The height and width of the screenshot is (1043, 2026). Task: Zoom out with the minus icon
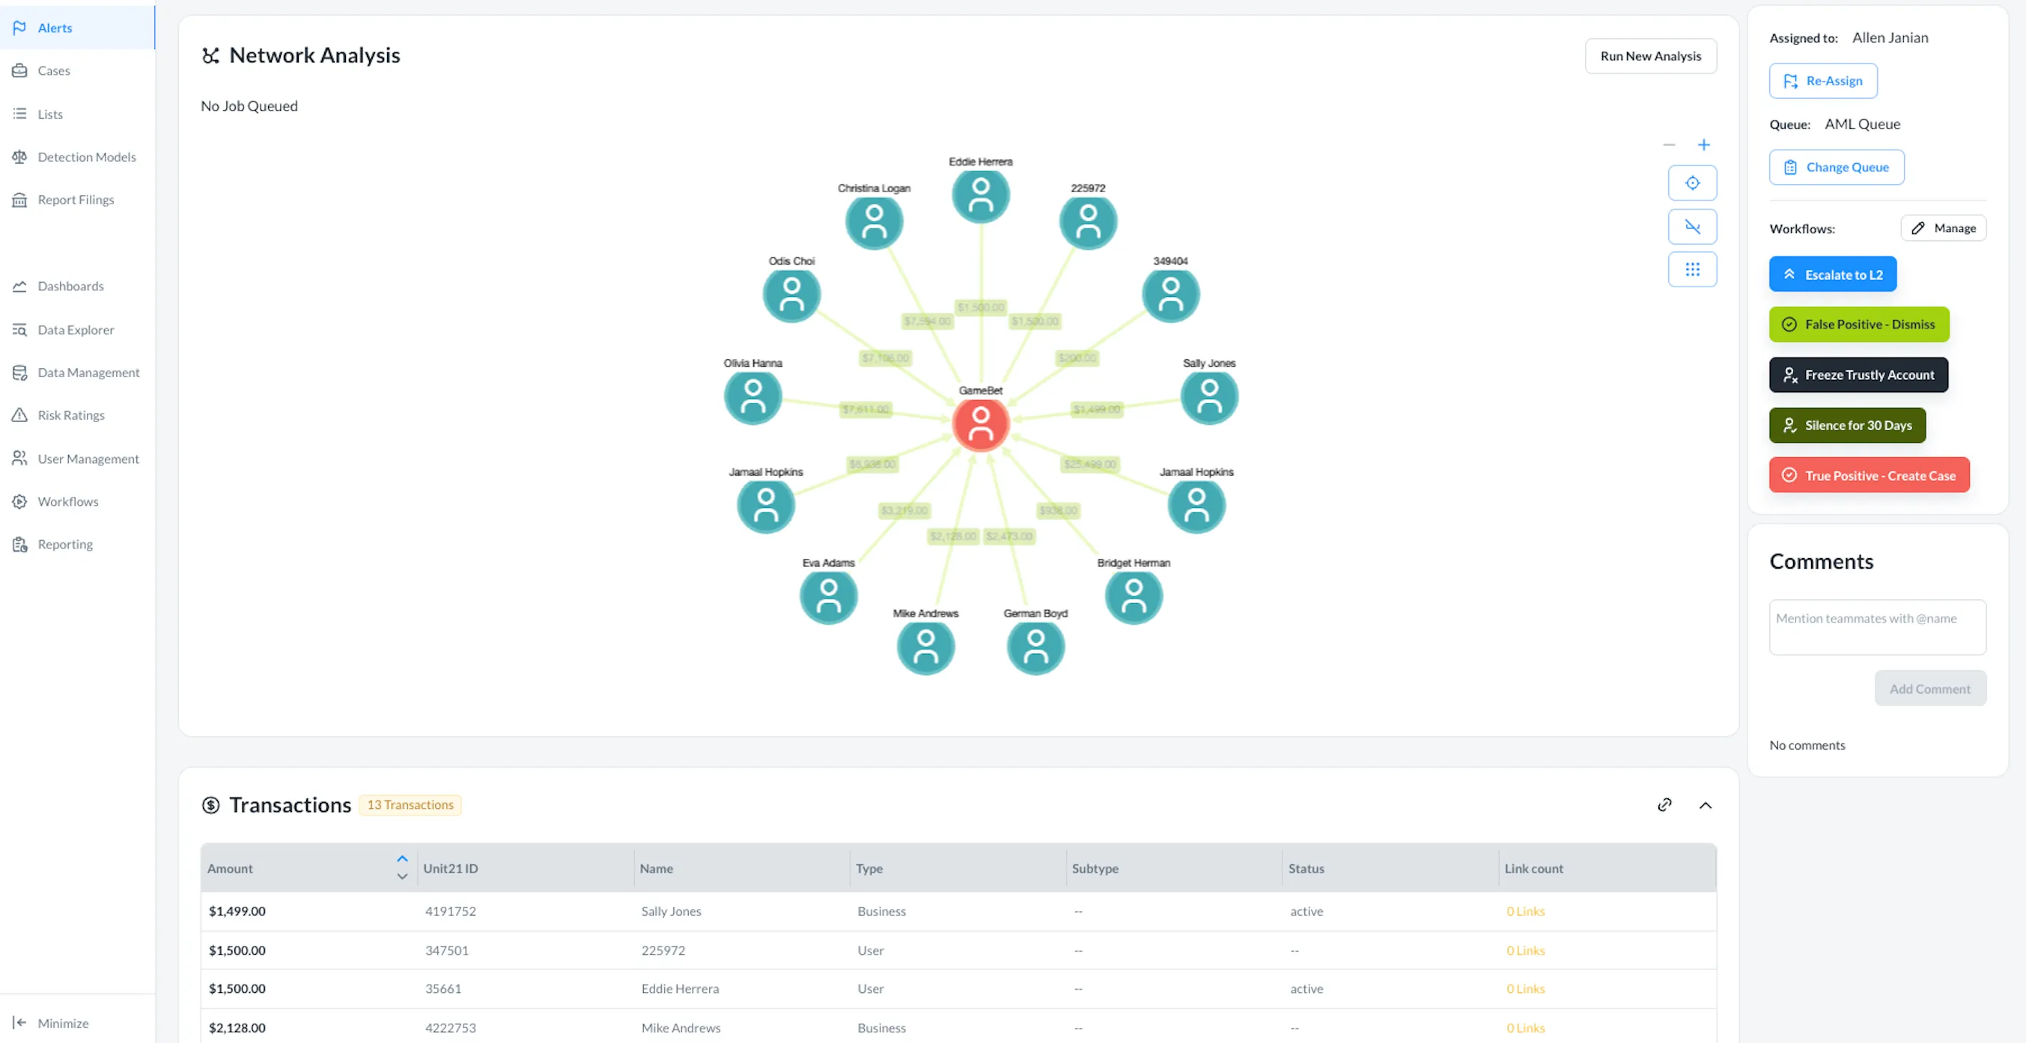tap(1669, 144)
